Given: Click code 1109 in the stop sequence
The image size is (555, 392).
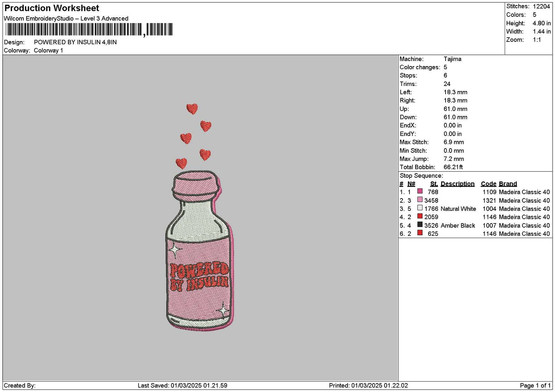Looking at the screenshot, I should (x=489, y=192).
